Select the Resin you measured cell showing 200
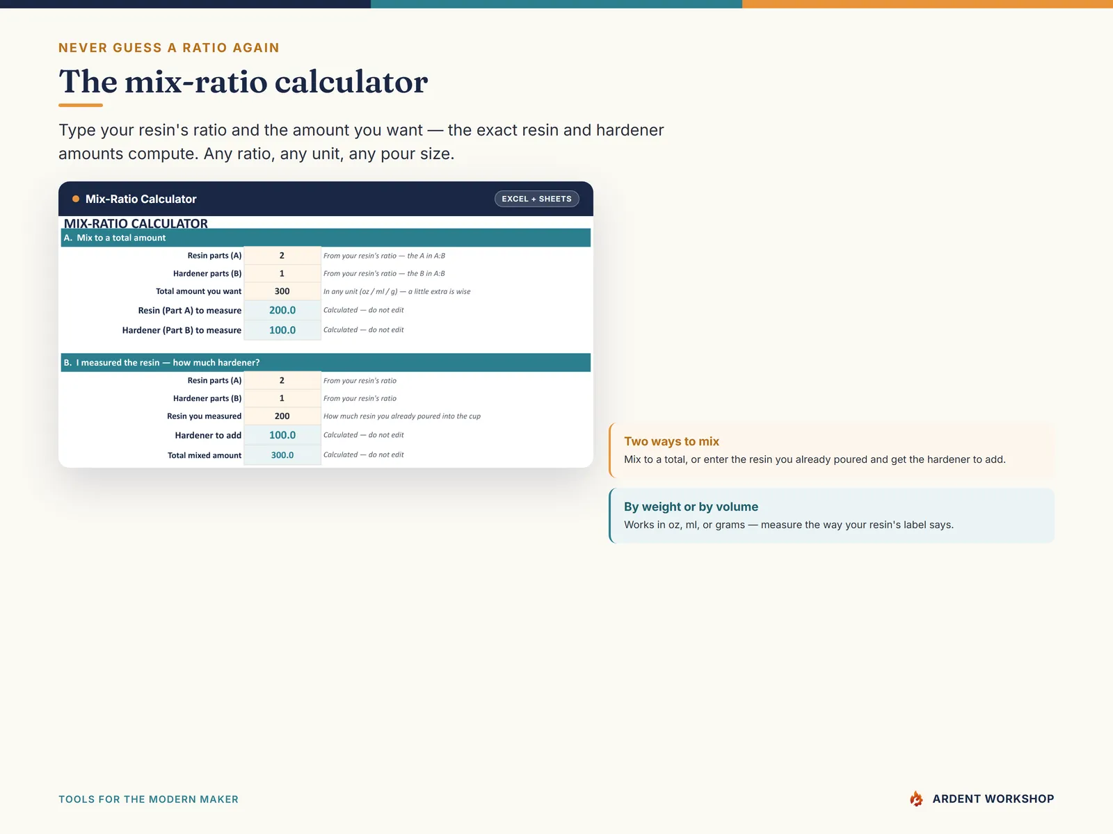Viewport: 1113px width, 834px height. pyautogui.click(x=282, y=416)
